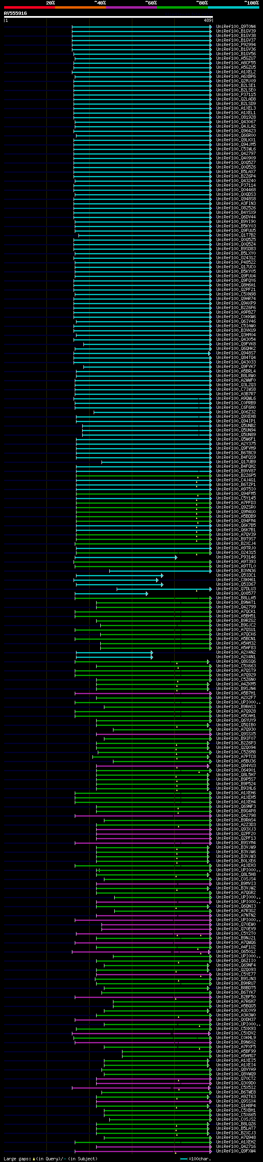Click the red 20% identity legend segment
The height and width of the screenshot is (1162, 263).
point(30,7)
